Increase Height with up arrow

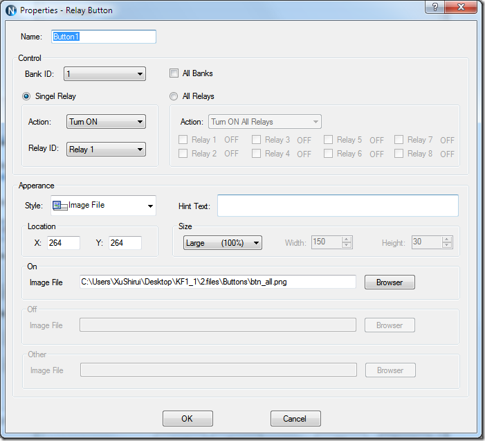pyautogui.click(x=447, y=240)
